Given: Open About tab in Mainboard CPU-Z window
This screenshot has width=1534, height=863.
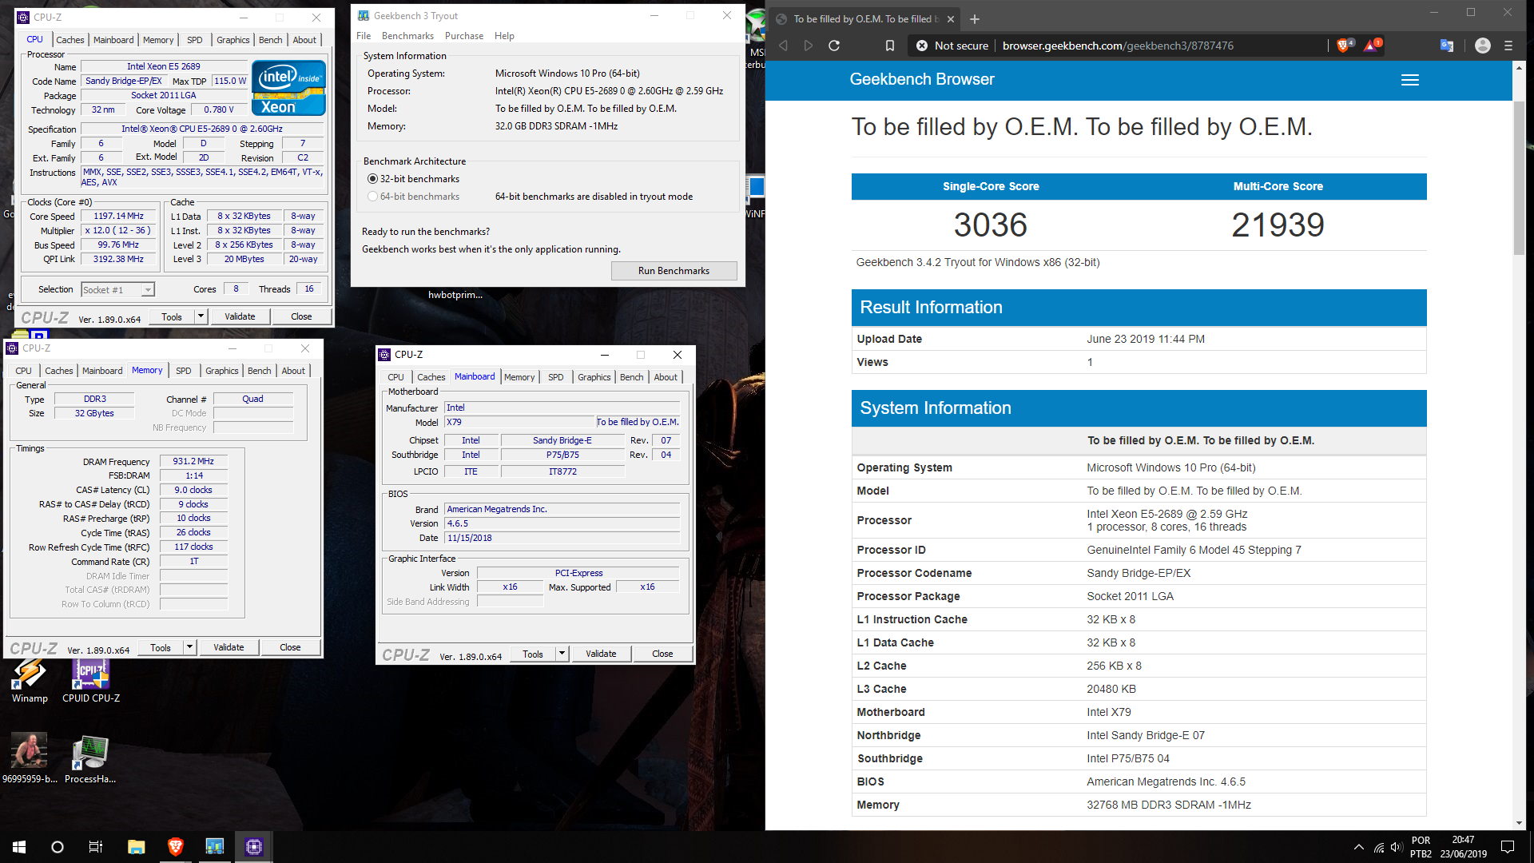Looking at the screenshot, I should click(x=666, y=377).
